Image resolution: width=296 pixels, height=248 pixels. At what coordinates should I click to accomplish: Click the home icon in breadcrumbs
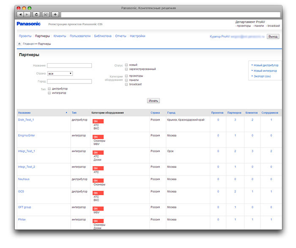coord(19,44)
